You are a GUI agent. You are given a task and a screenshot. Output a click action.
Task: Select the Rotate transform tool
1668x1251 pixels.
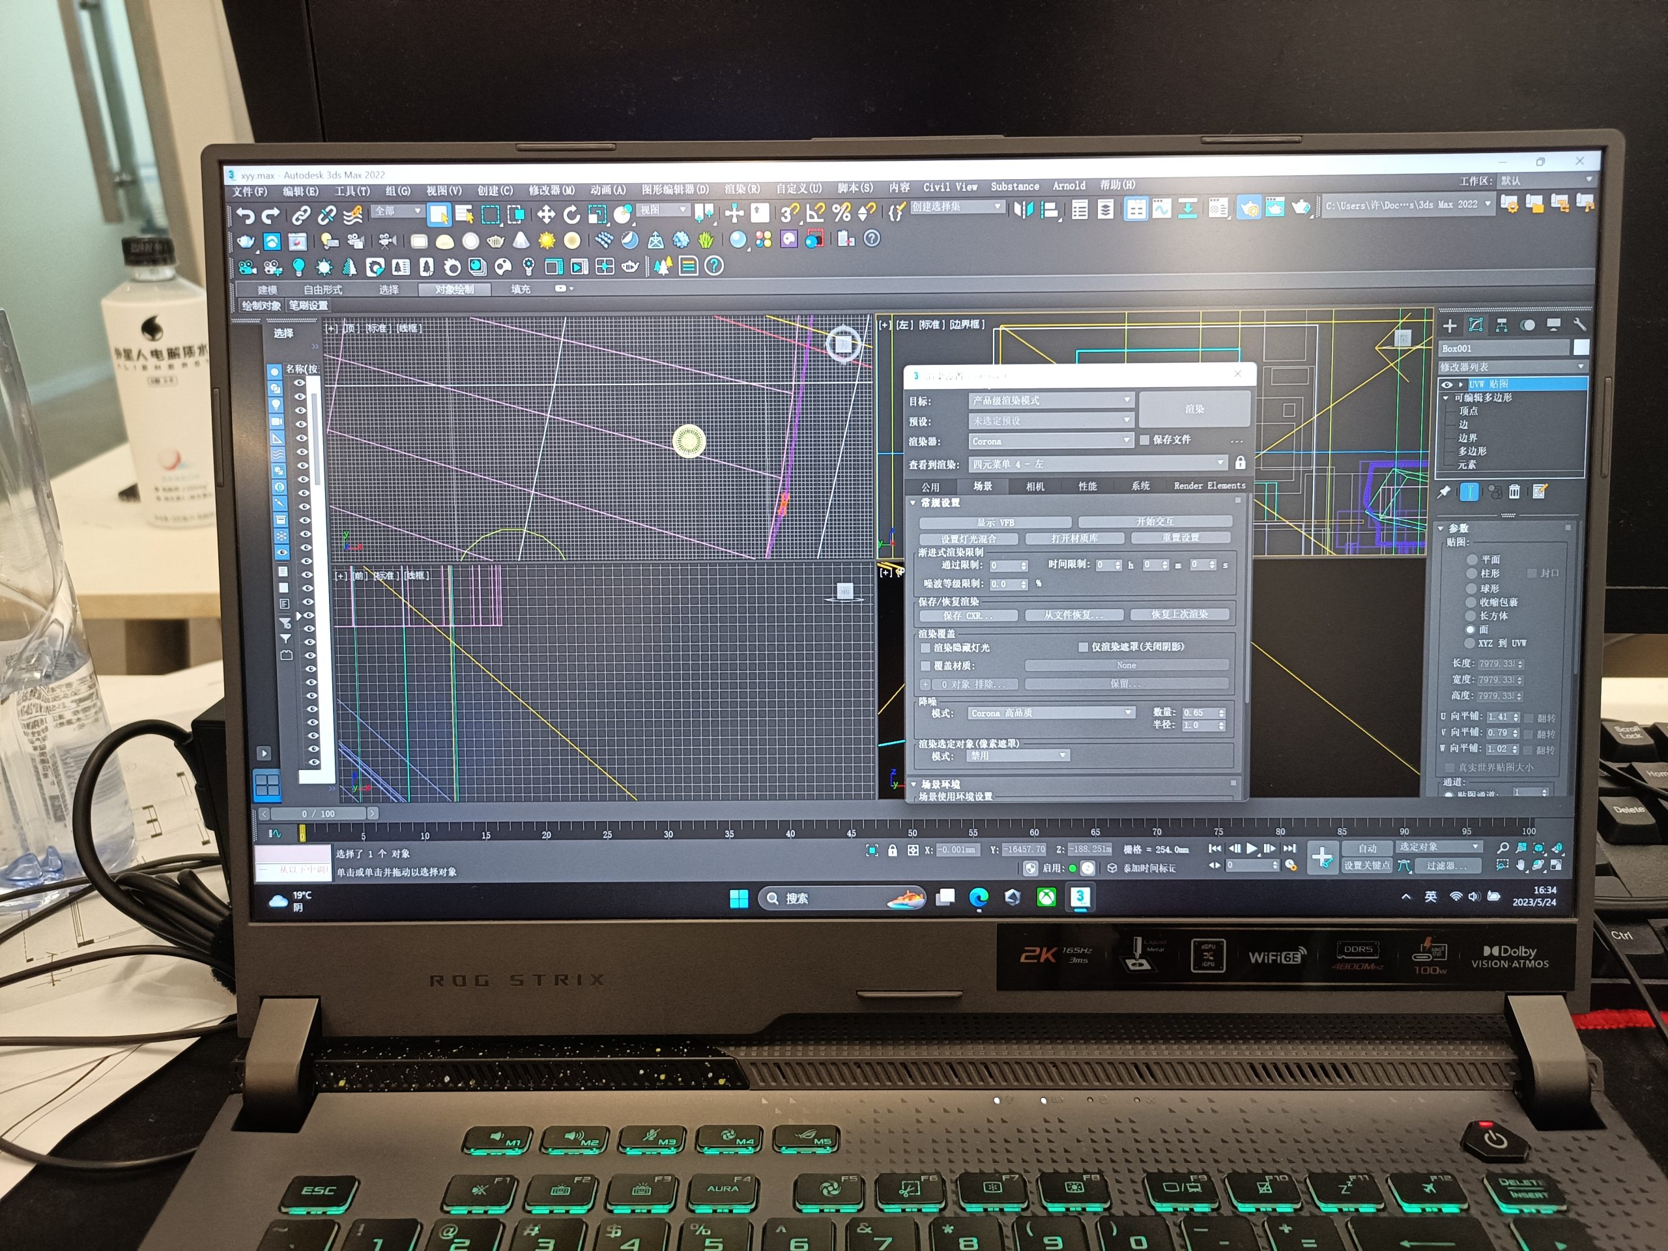(x=571, y=215)
